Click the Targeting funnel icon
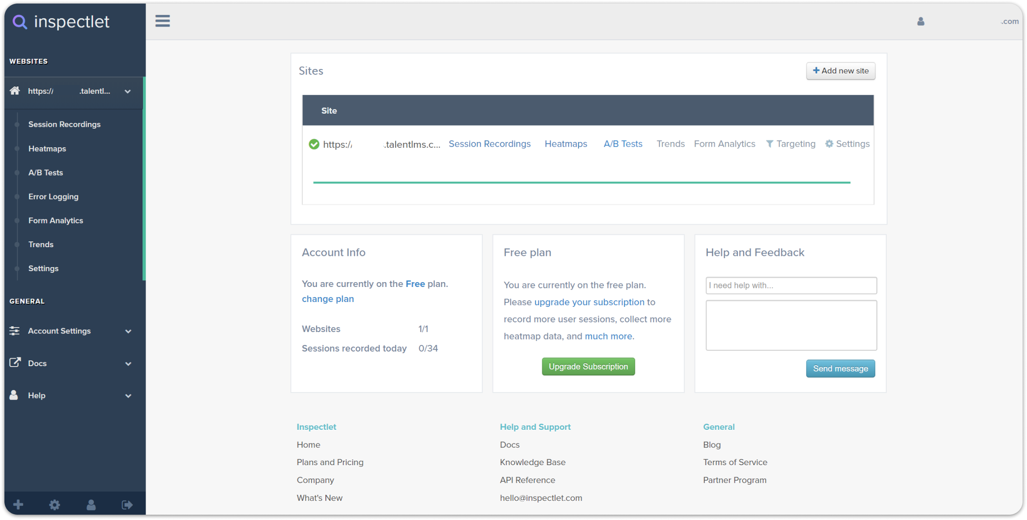The image size is (1027, 520). tap(770, 144)
